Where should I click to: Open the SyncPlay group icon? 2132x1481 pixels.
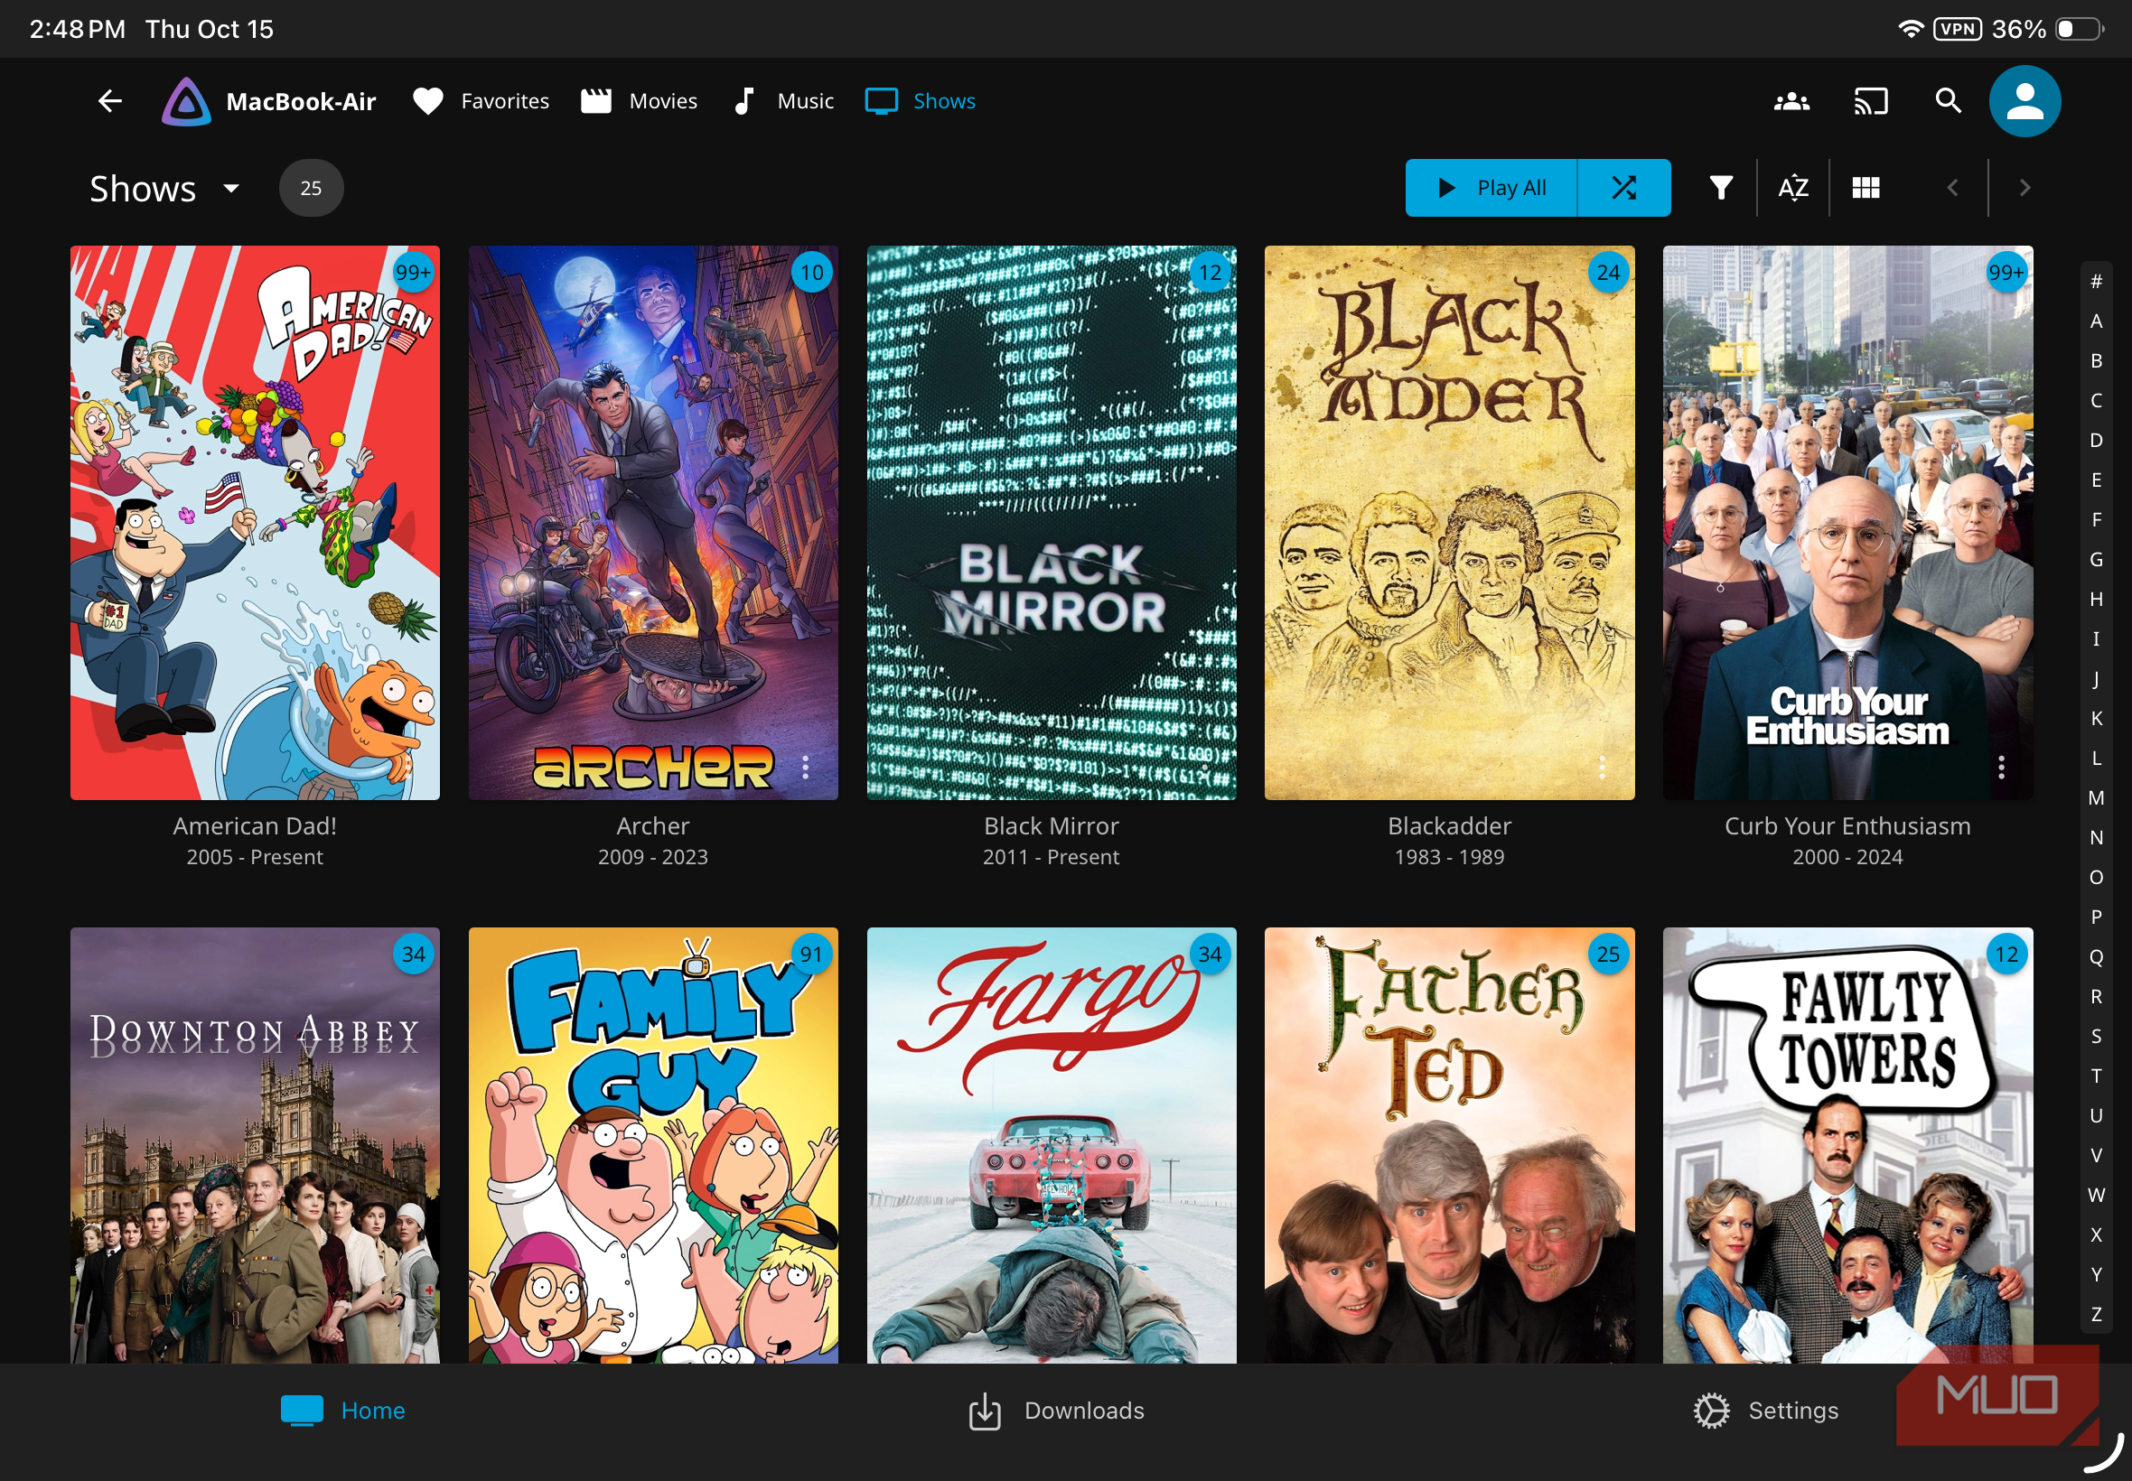click(x=1791, y=101)
